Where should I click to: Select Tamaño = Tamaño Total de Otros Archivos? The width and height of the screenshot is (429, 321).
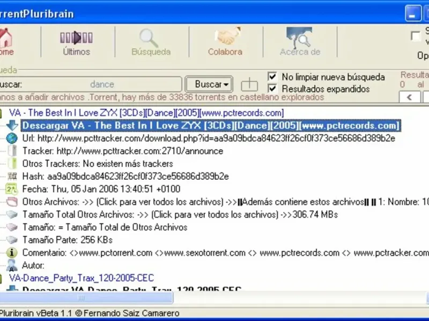point(105,227)
